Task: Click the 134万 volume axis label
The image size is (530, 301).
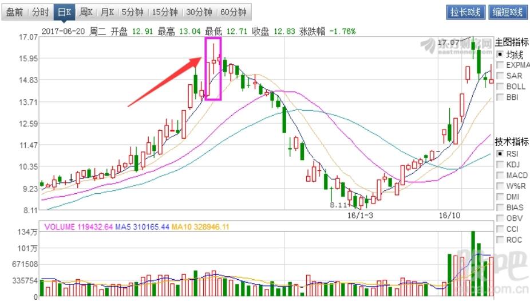Action: (27, 232)
